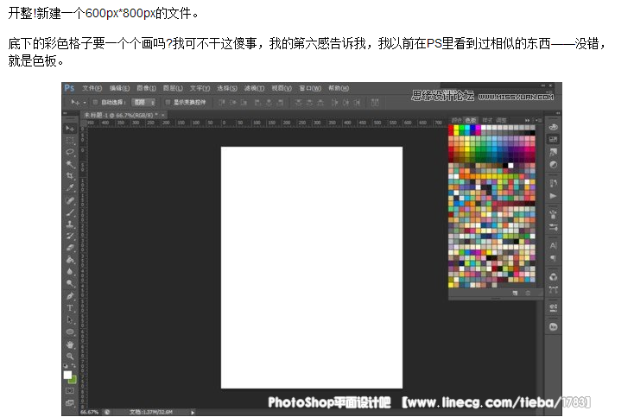Open the Channels panel icon in the dock
Image resolution: width=634 pixels, height=417 pixels.
pyautogui.click(x=553, y=277)
